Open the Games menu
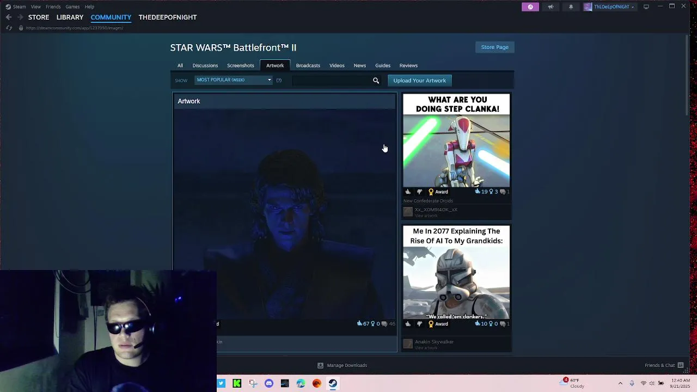Image resolution: width=697 pixels, height=392 pixels. tap(72, 7)
